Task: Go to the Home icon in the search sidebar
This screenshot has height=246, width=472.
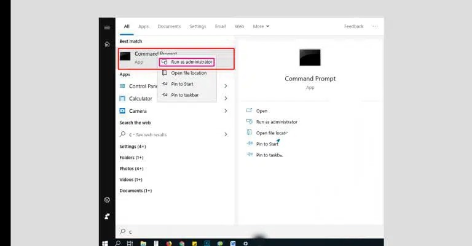Action: coord(107,44)
